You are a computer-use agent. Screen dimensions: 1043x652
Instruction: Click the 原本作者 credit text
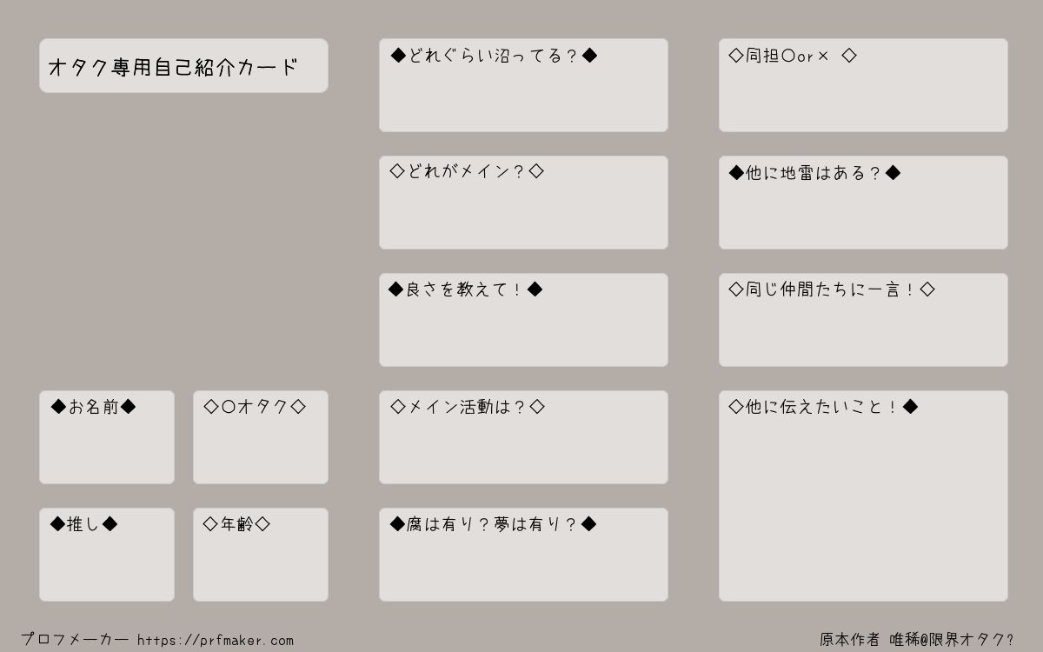point(849,640)
